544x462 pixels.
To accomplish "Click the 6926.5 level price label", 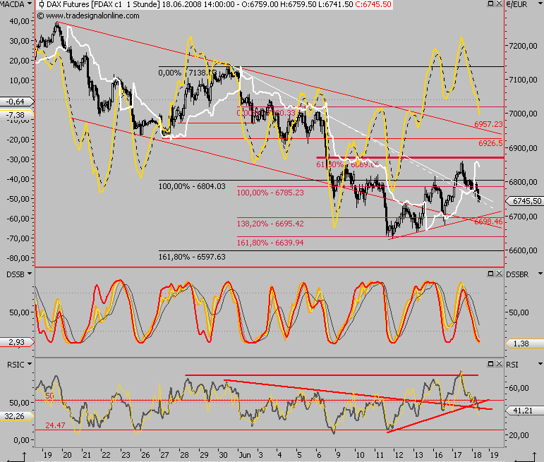I will (x=490, y=143).
